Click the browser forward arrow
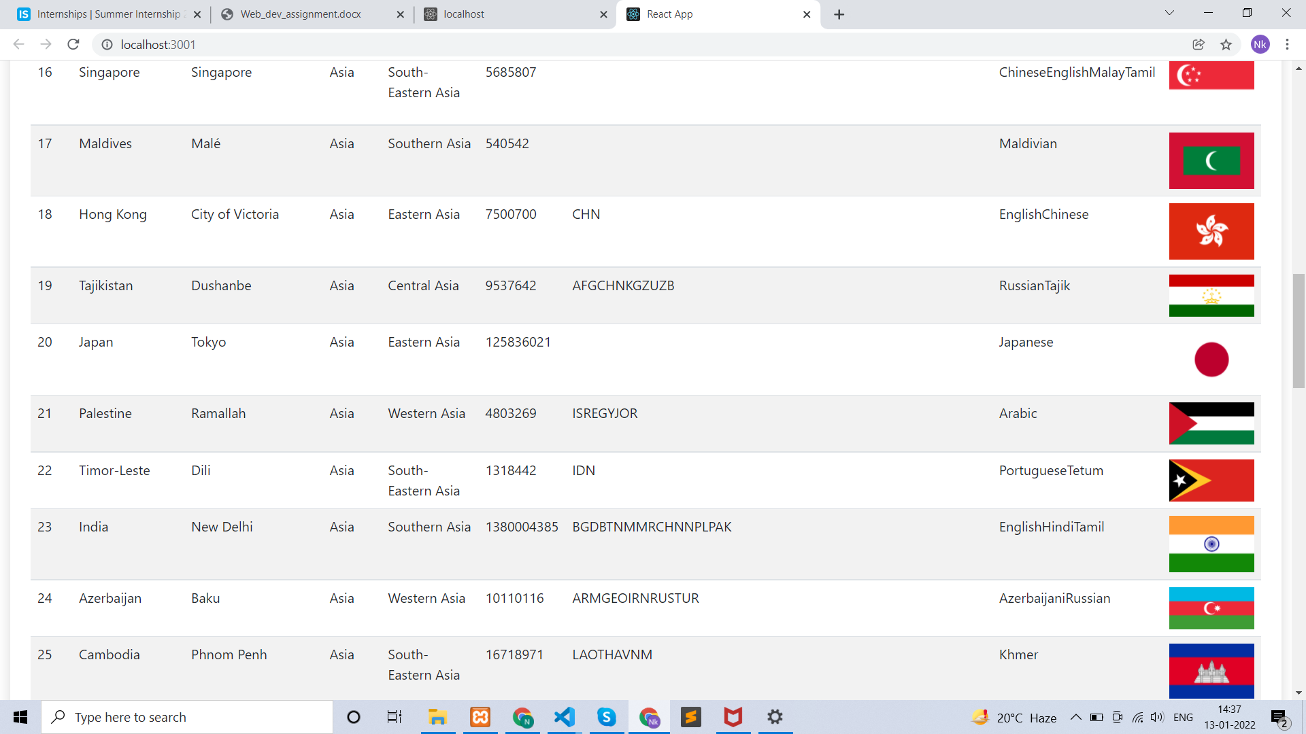Viewport: 1306px width, 734px height. [x=46, y=44]
